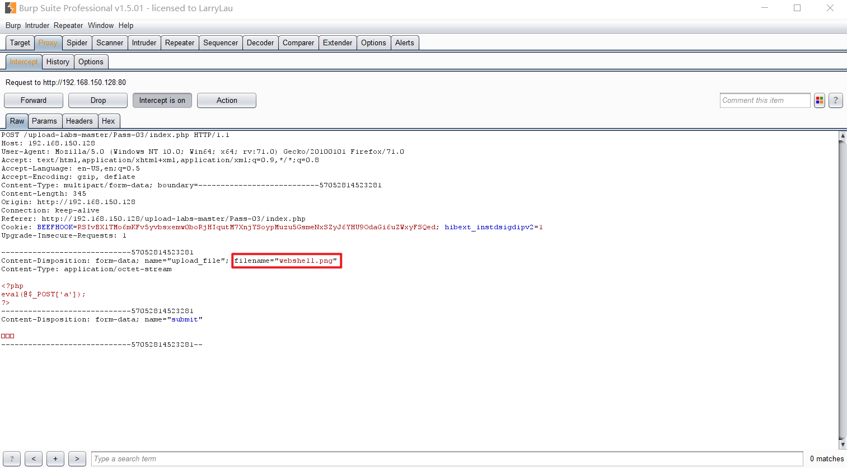This screenshot has height=468, width=847.
Task: Click the Upgrade-Insecure-Requests header line
Action: coord(64,235)
